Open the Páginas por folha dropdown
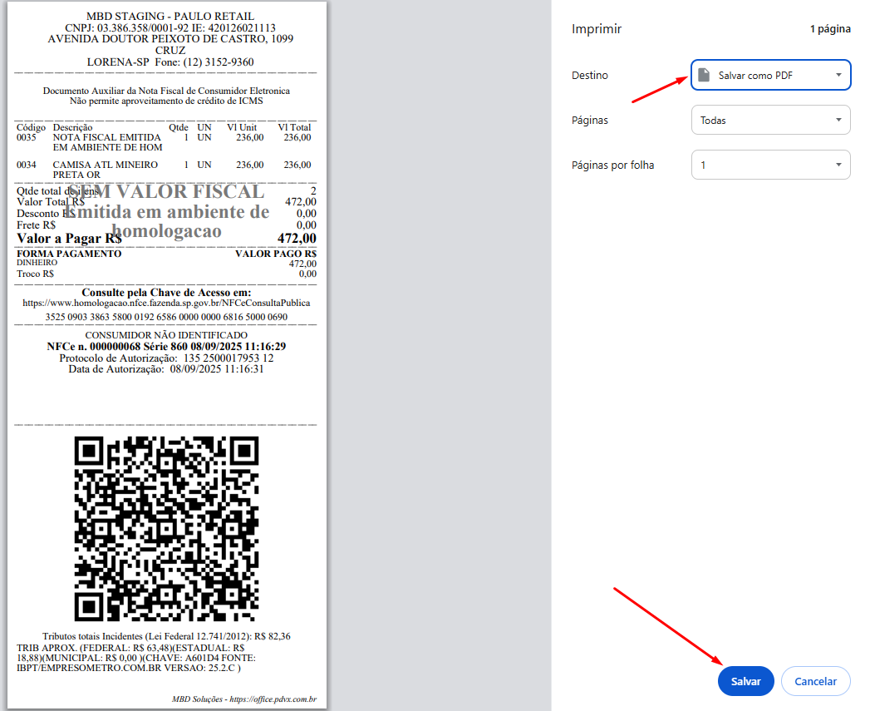The width and height of the screenshot is (870, 711). click(770, 165)
